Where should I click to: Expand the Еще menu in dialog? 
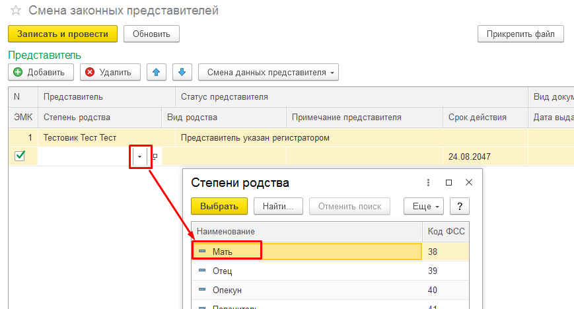tap(424, 206)
